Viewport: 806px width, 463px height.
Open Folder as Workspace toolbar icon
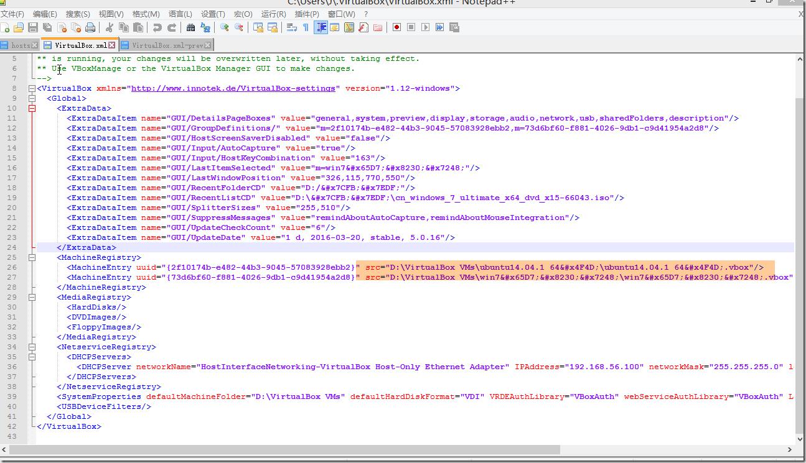tap(378, 27)
